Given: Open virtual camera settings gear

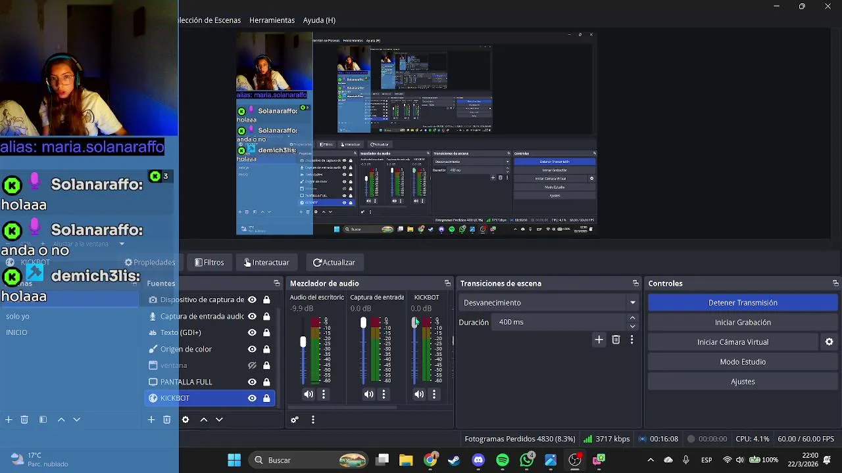Looking at the screenshot, I should (829, 342).
